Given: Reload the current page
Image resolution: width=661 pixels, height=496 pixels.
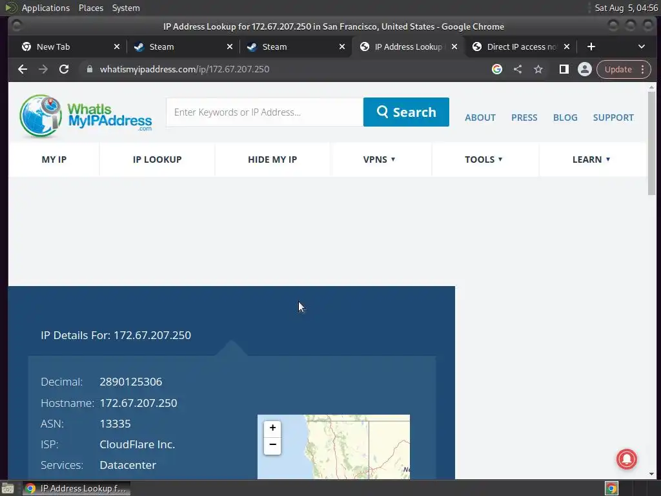Looking at the screenshot, I should coord(64,69).
